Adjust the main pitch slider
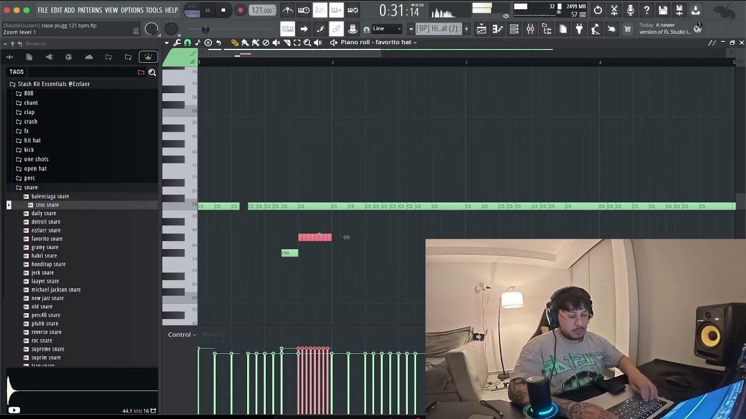This screenshot has width=746, height=419. (205, 29)
